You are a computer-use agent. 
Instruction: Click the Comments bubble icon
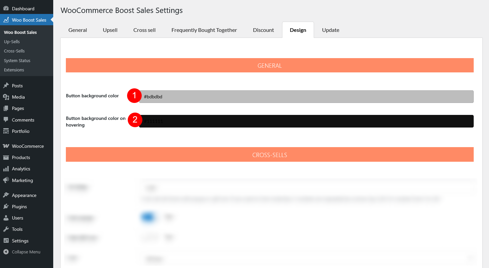click(x=6, y=120)
